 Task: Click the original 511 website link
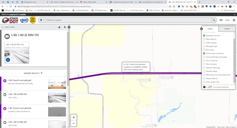coord(17,15)
